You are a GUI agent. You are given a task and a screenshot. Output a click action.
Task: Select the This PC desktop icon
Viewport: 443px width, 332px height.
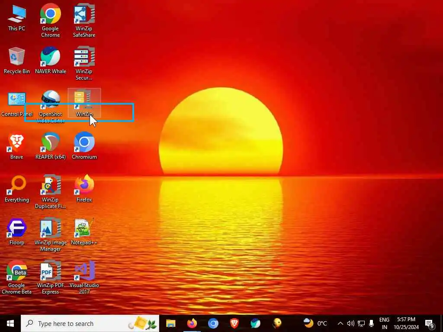coord(17,17)
